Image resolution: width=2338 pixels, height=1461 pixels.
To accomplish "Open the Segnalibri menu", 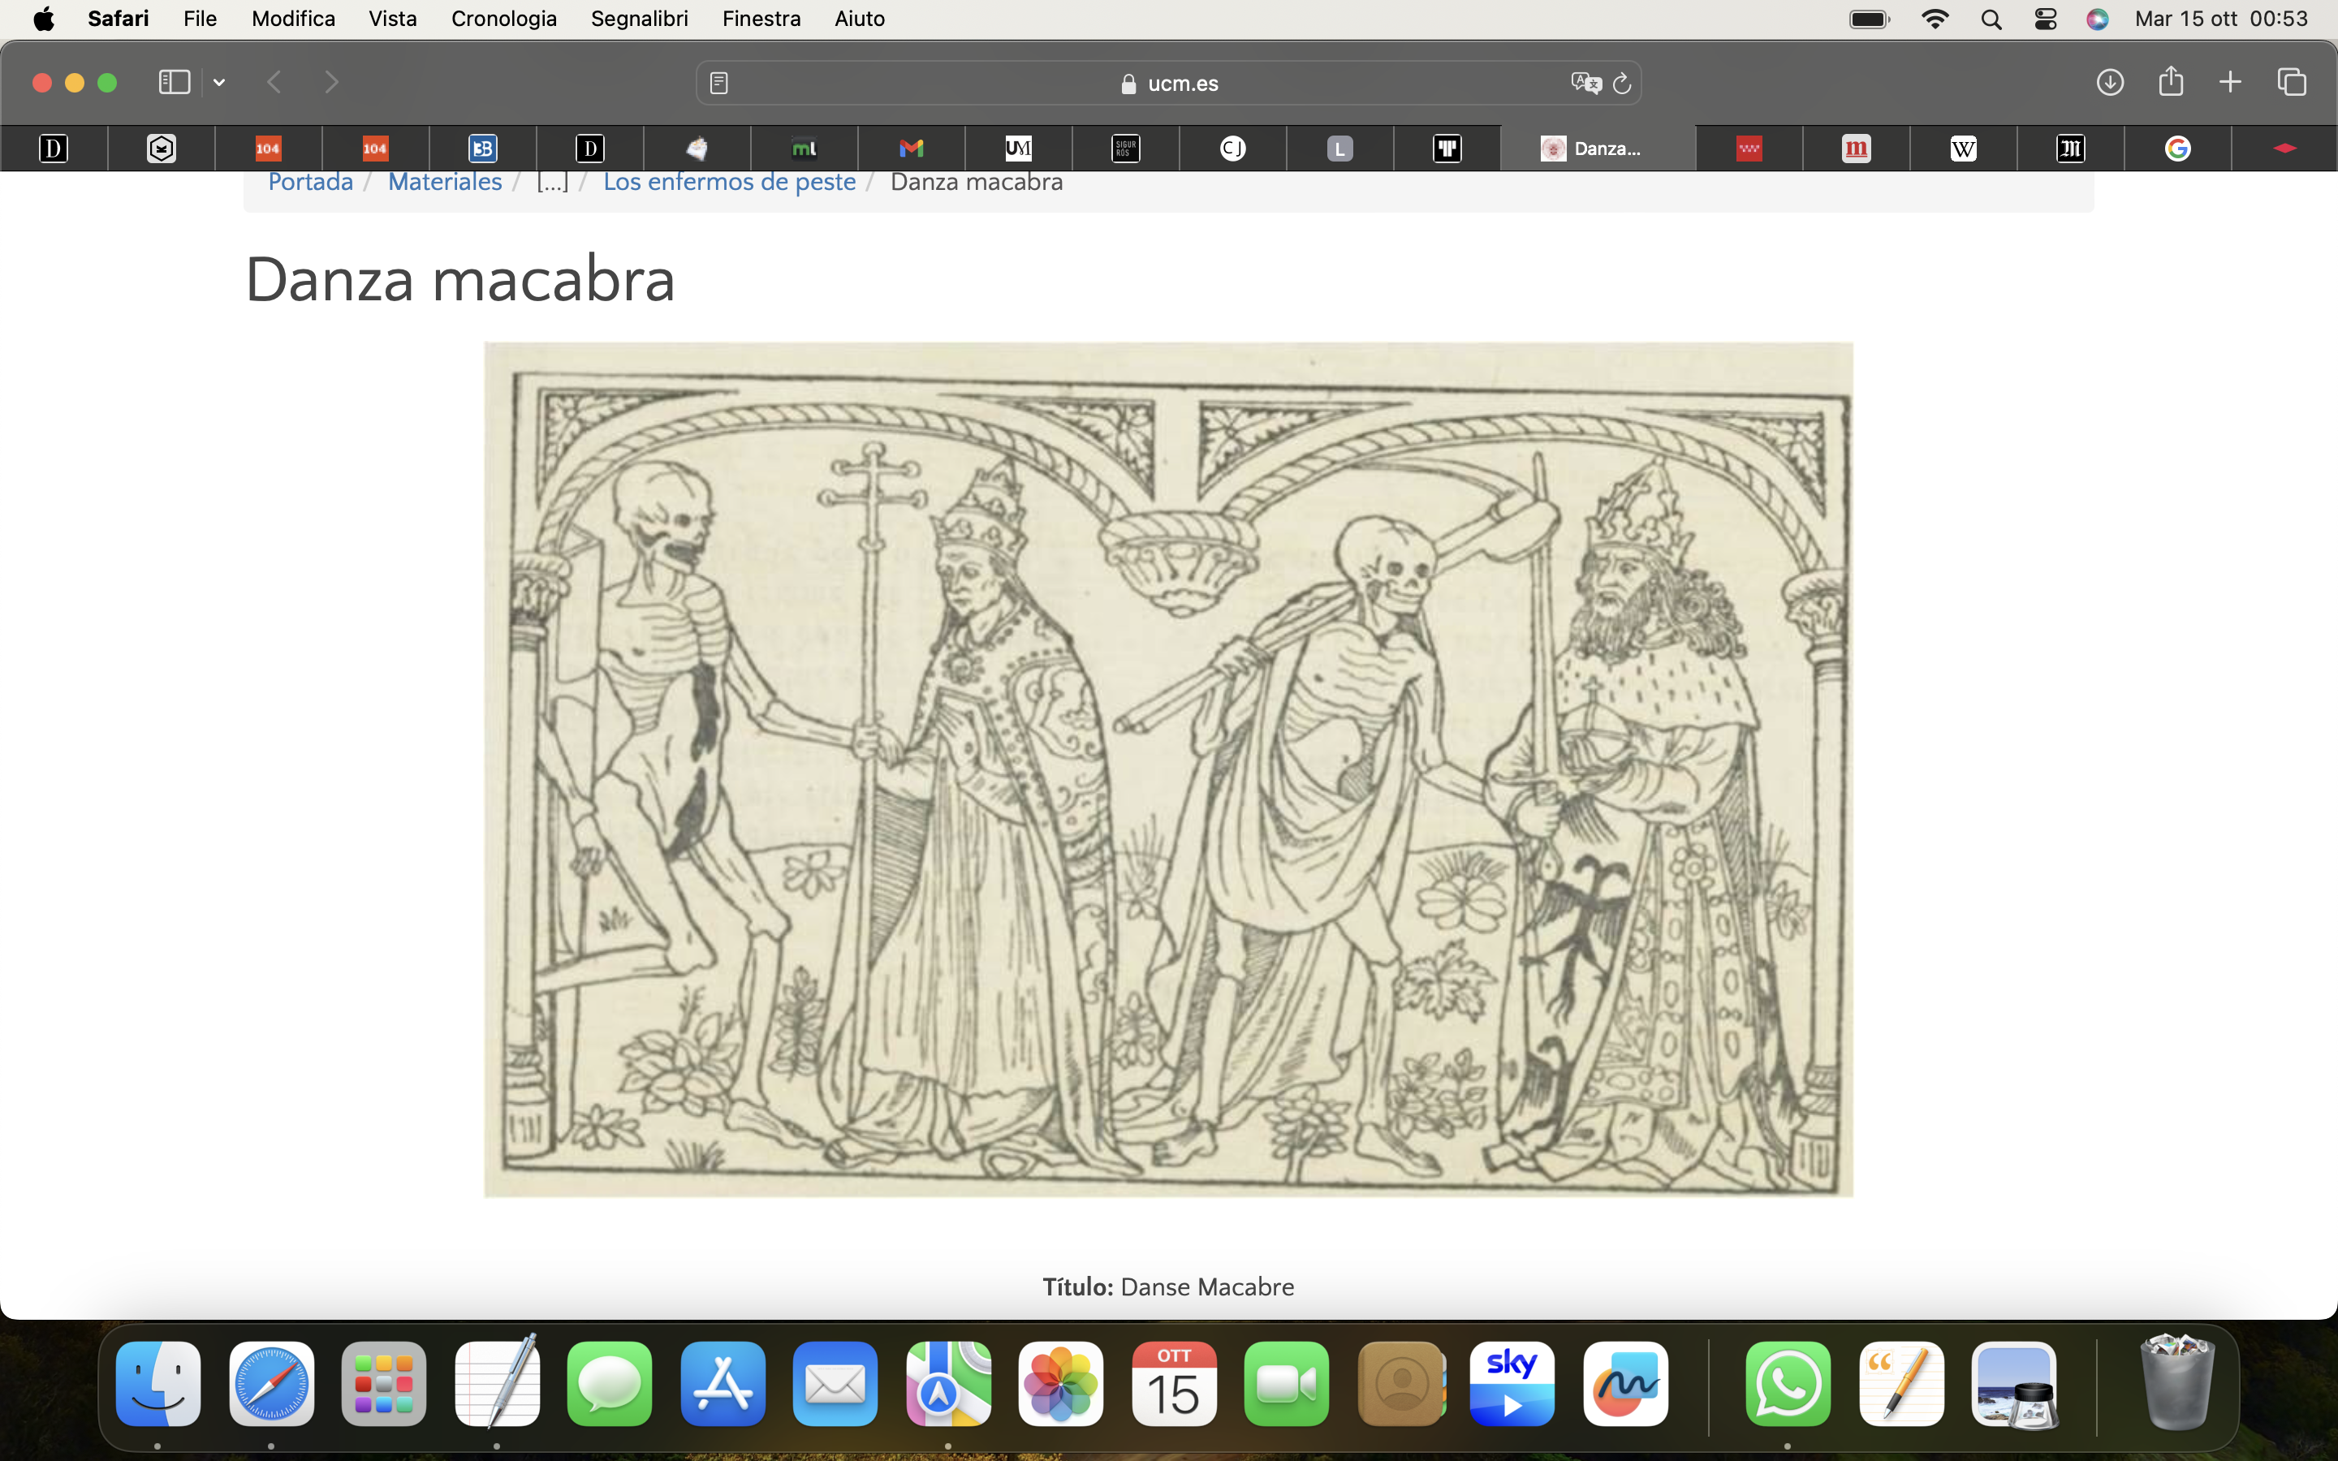I will click(640, 19).
